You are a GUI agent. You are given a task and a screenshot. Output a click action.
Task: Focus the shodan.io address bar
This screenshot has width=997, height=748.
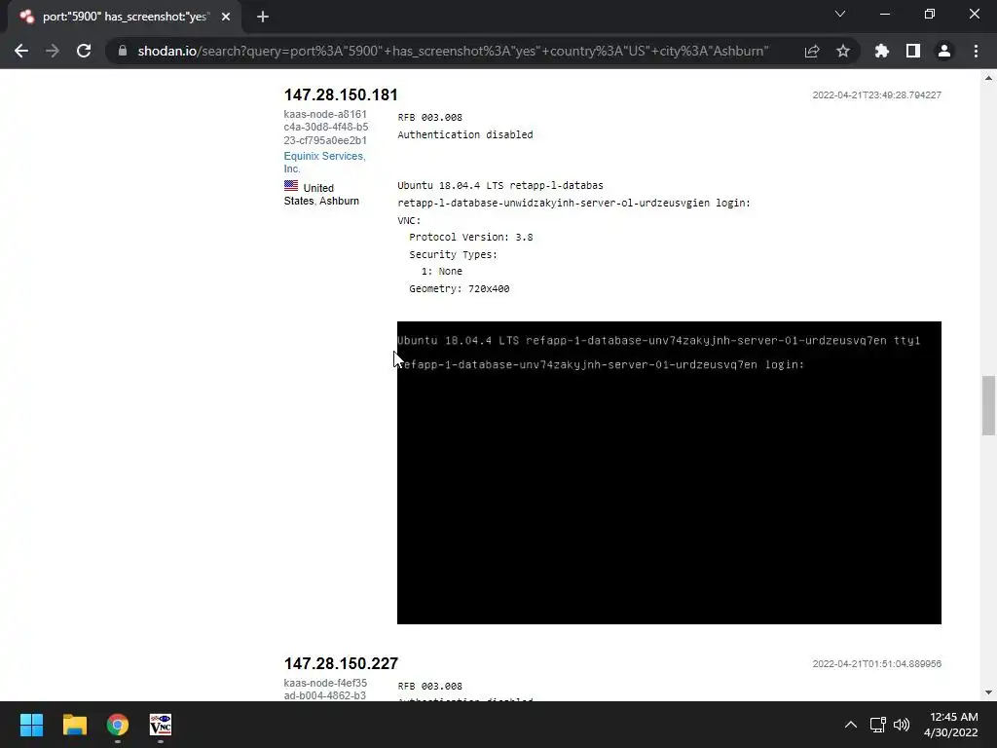point(453,51)
